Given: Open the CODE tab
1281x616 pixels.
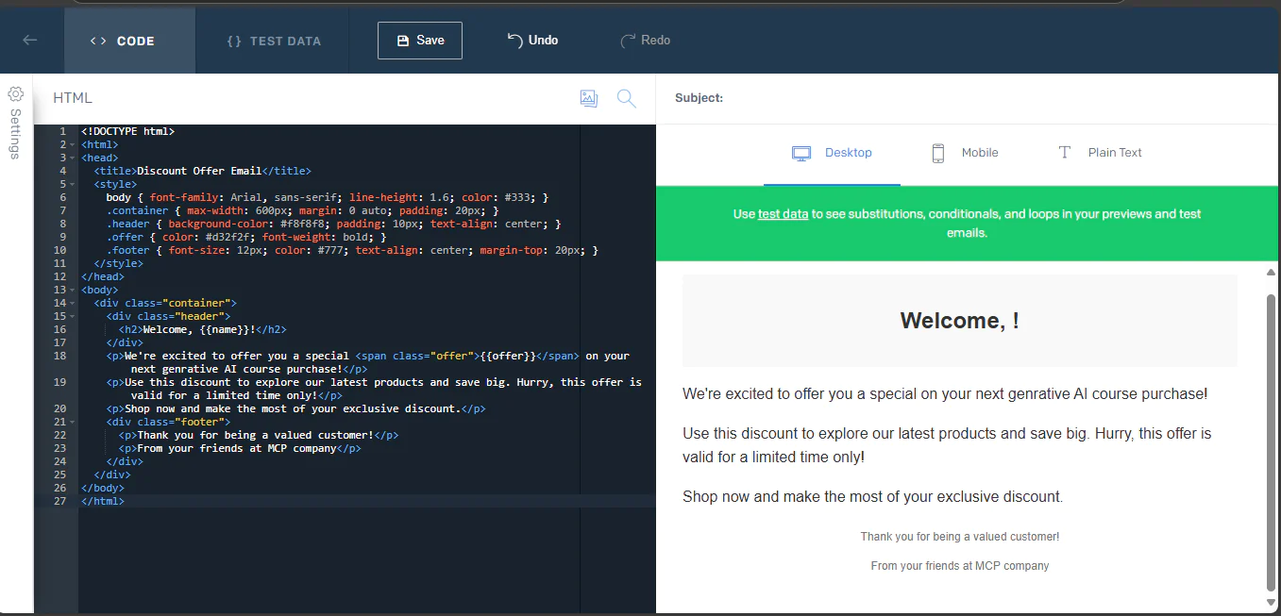Looking at the screenshot, I should (124, 41).
